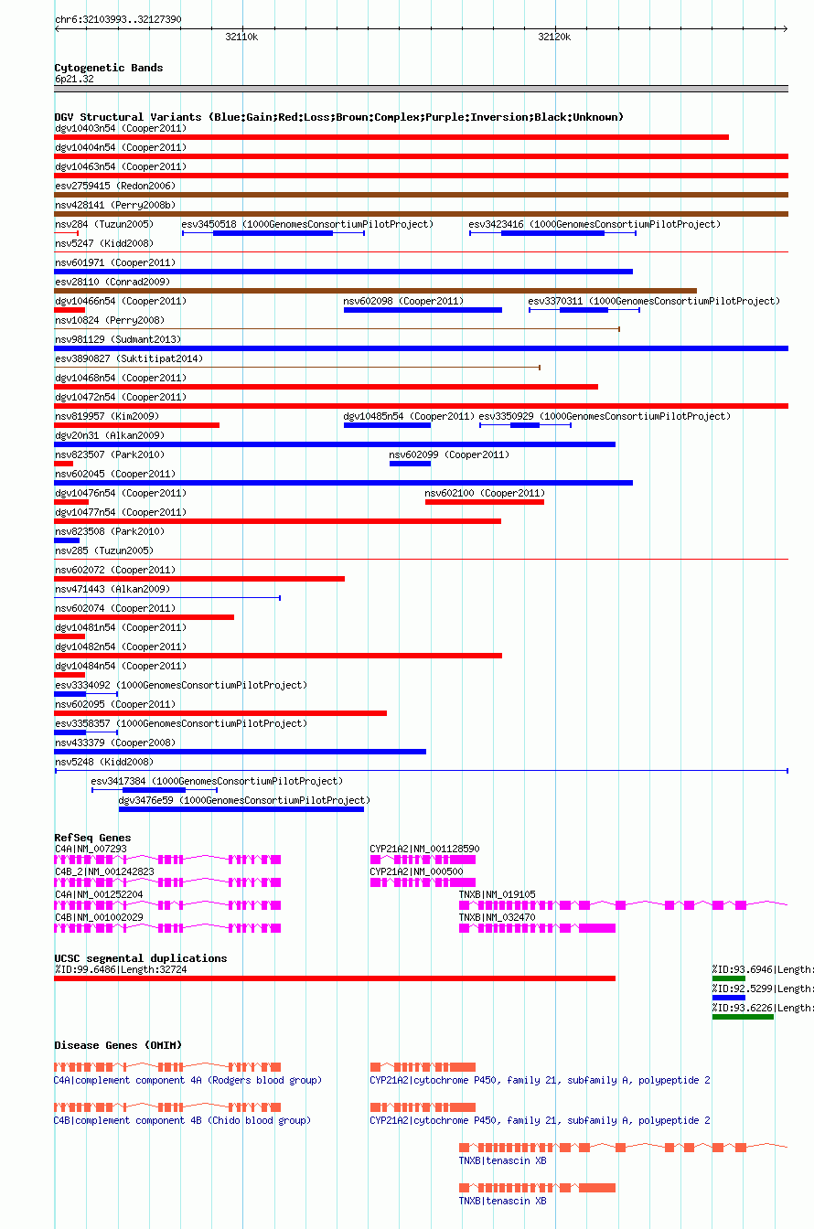
Task: Click the nsv823507 (Park2010) label
Action: point(110,454)
